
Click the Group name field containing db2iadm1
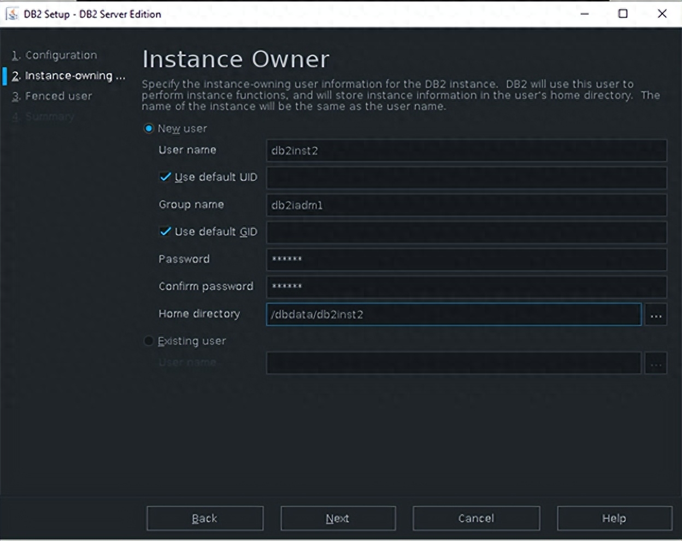466,205
